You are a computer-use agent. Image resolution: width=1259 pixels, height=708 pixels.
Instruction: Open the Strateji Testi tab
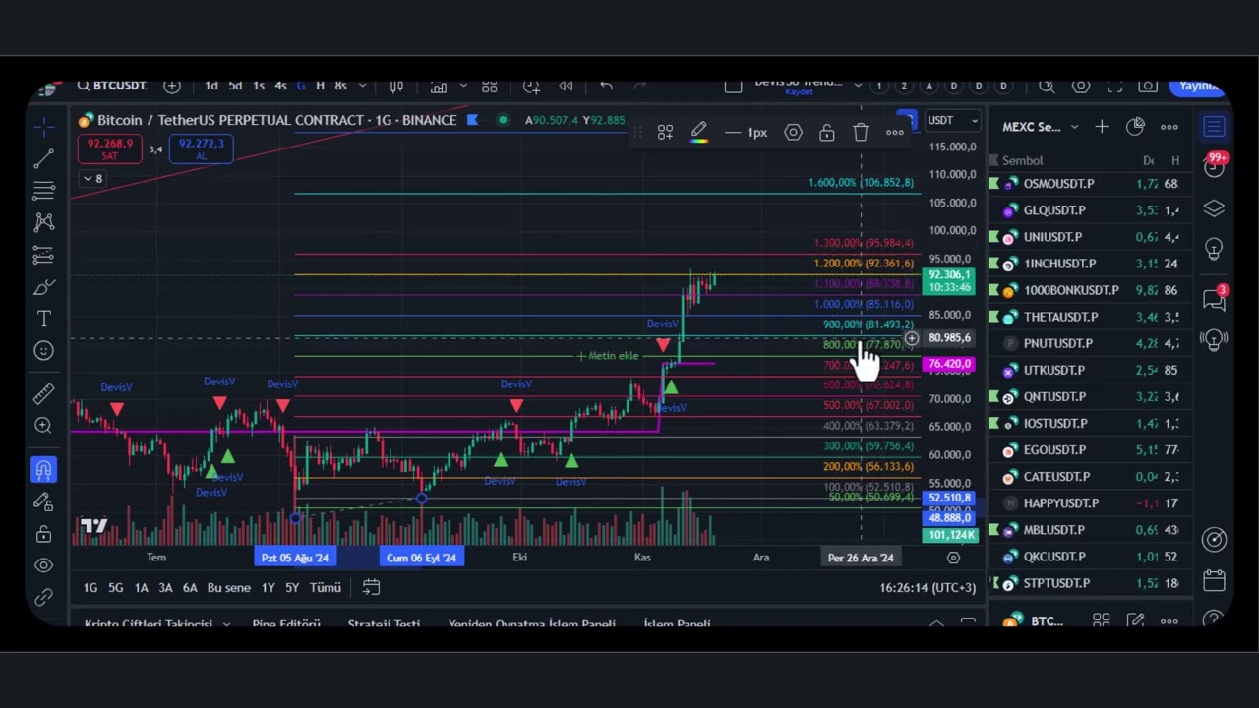coord(384,624)
